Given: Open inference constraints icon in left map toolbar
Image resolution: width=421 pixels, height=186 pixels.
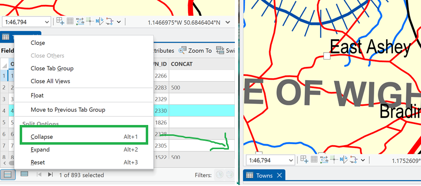Looking at the screenshot, I should pyautogui.click(x=80, y=22).
